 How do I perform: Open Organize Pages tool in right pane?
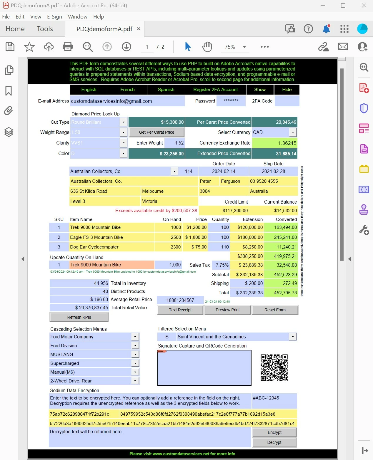[364, 128]
